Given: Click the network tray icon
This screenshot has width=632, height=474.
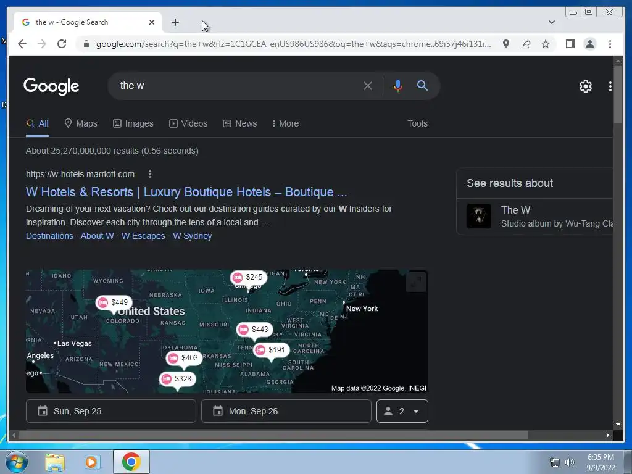Looking at the screenshot, I should pyautogui.click(x=555, y=462).
